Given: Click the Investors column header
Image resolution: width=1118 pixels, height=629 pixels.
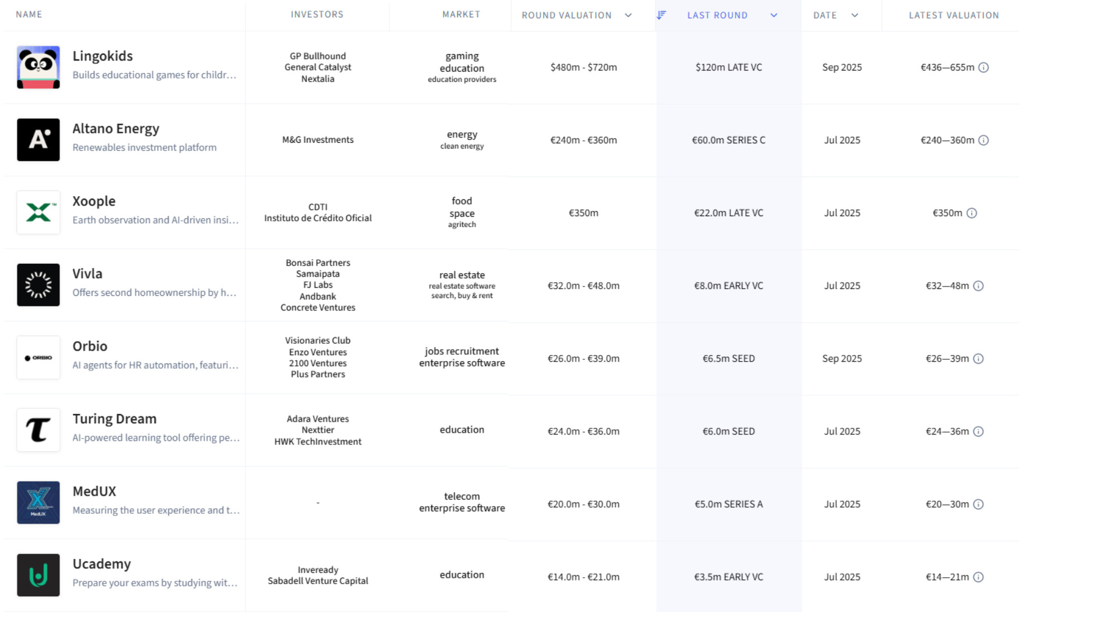Looking at the screenshot, I should (x=317, y=15).
